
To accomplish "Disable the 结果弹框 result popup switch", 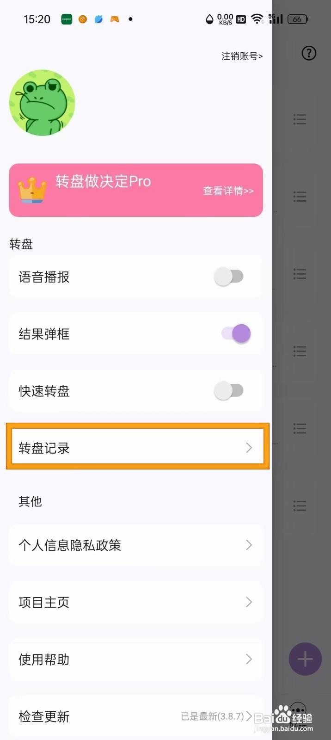I will (x=235, y=333).
